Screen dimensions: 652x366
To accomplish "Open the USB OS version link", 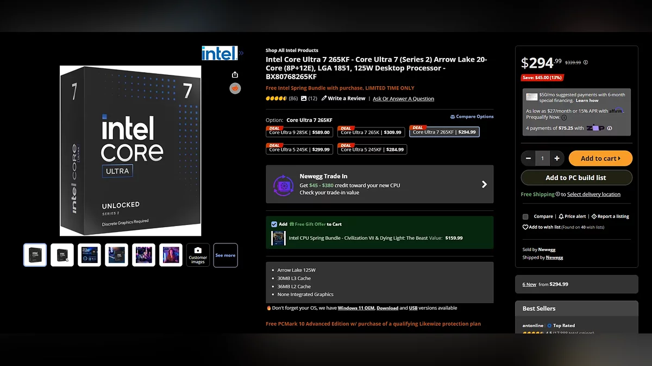I will coord(413,308).
